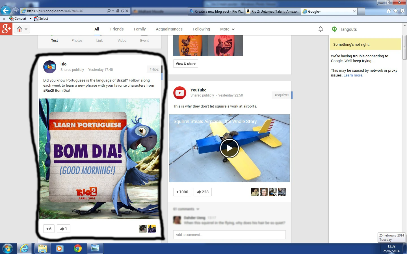Open the notifications bell
Screen dimensions: 407x254
[321, 29]
